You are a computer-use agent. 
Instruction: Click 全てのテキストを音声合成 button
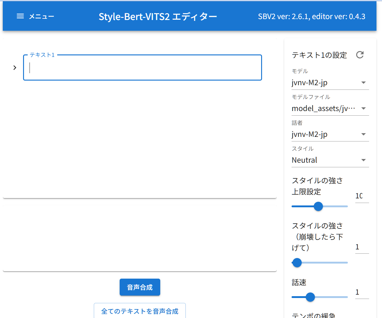(x=140, y=311)
